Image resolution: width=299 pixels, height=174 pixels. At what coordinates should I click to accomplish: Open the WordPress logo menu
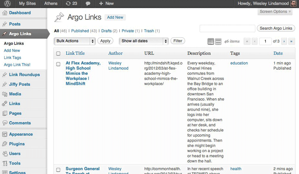(7, 3)
